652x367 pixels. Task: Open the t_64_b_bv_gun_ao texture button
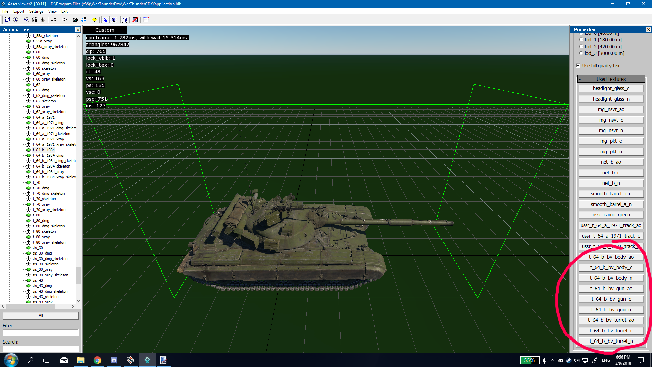tap(611, 289)
